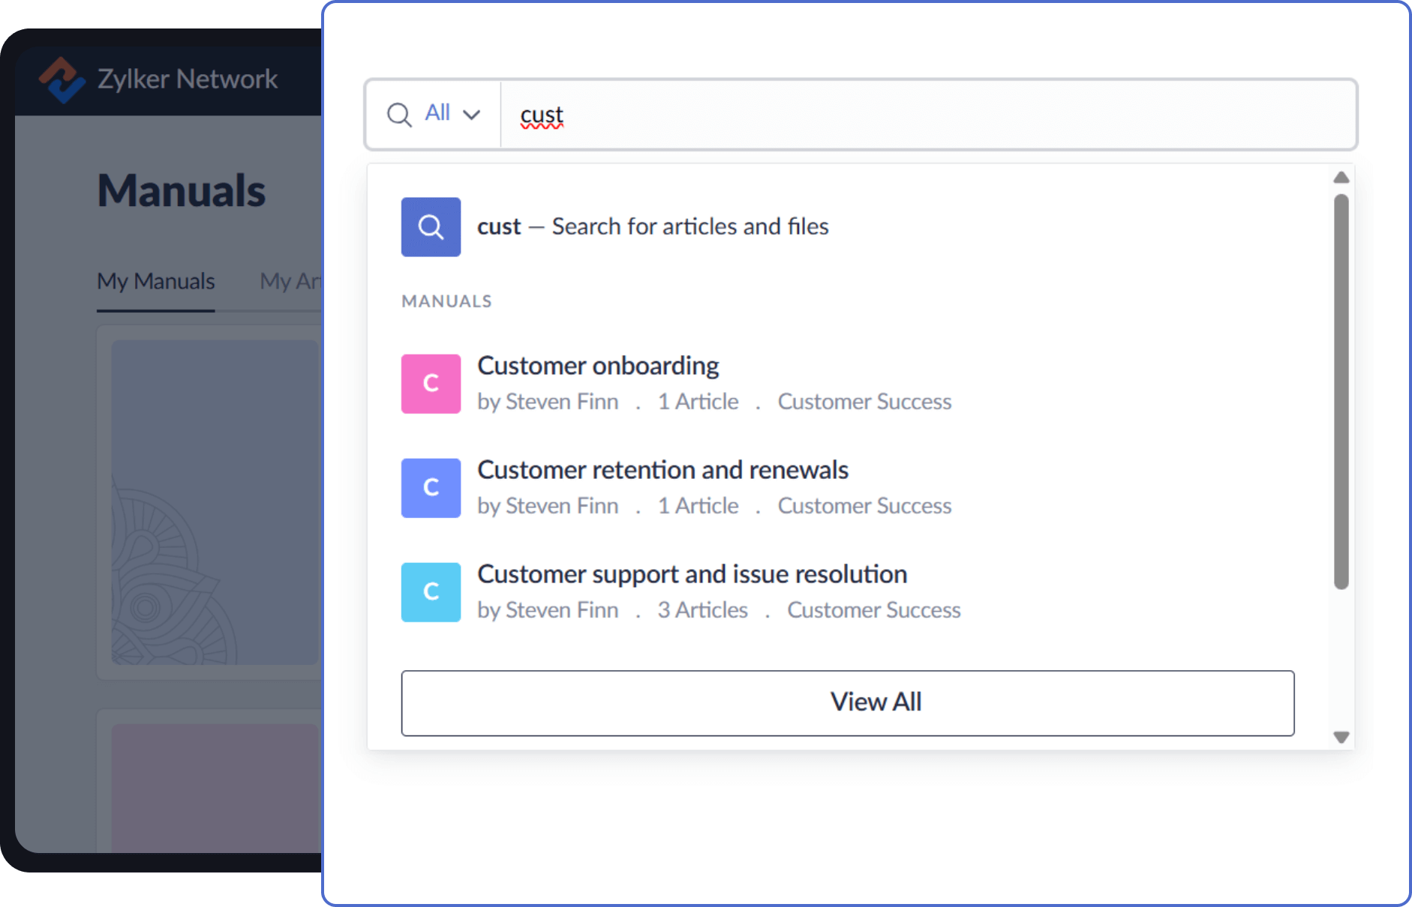Open the Customer onboarding manual

[598, 365]
